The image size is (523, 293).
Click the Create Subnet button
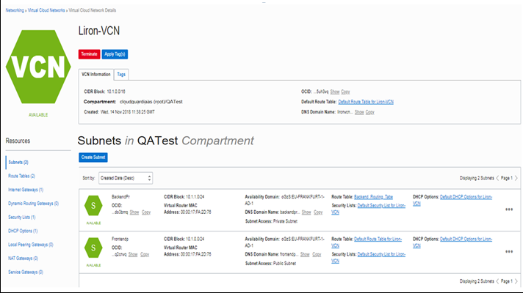(93, 157)
